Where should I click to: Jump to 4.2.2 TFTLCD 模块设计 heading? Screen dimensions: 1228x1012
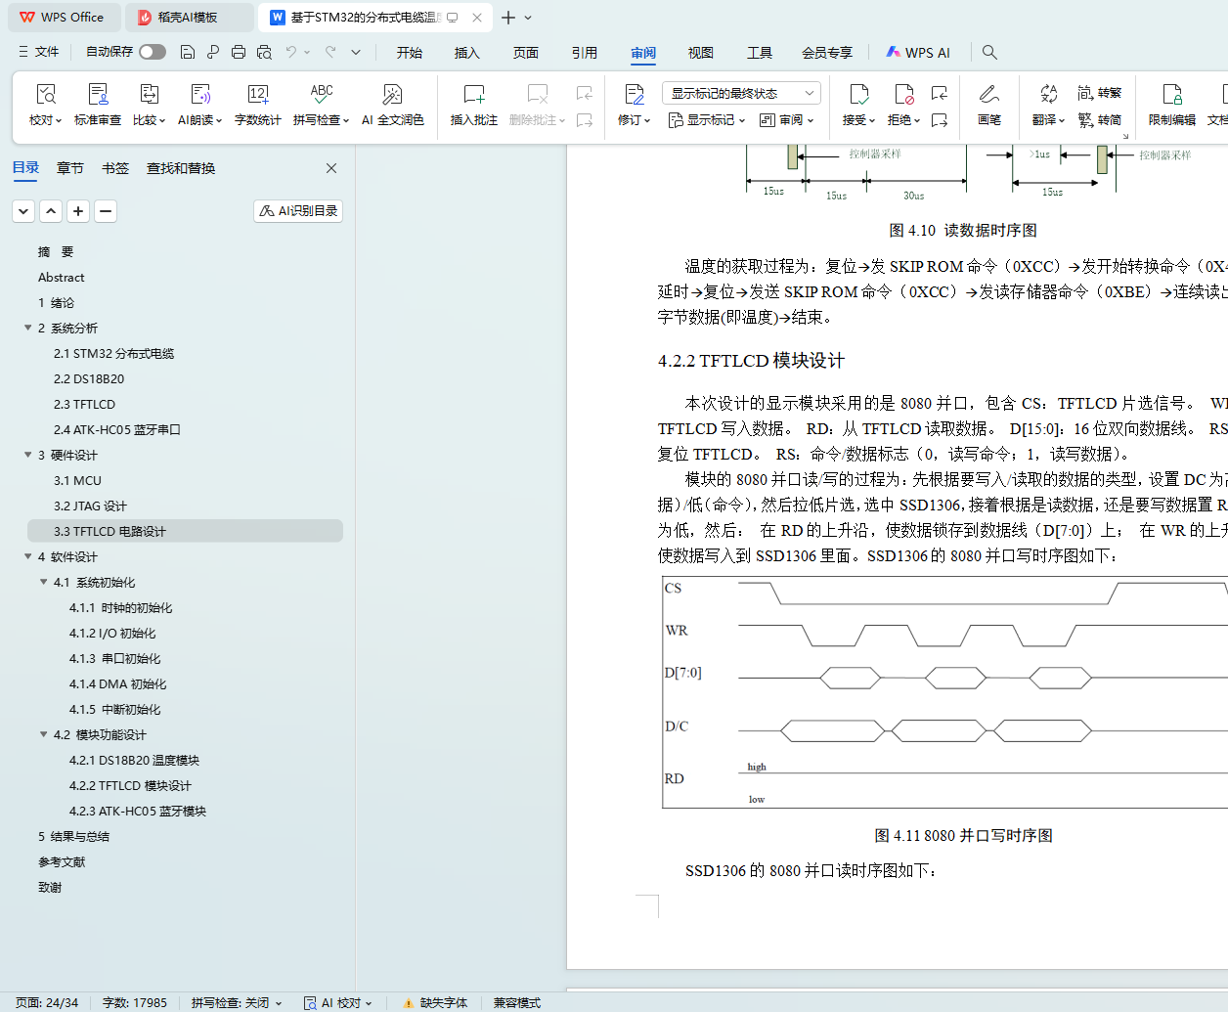click(130, 785)
